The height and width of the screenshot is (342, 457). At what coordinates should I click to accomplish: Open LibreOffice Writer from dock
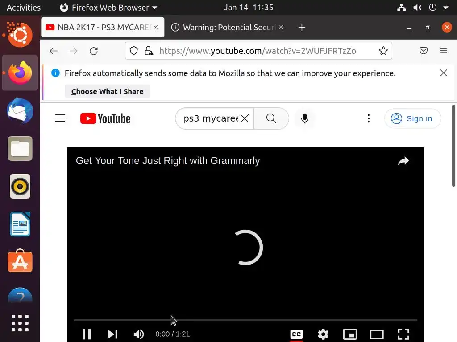pyautogui.click(x=20, y=224)
